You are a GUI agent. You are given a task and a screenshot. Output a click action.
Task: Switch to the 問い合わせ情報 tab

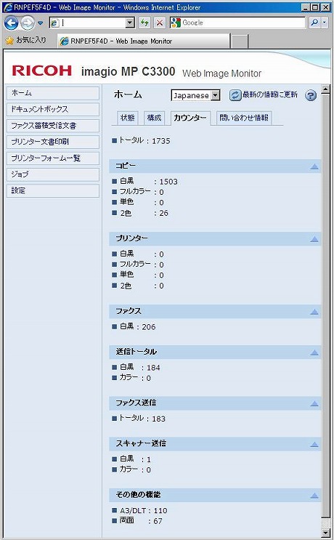click(x=244, y=118)
